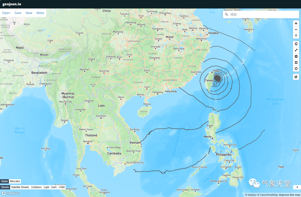Click the Manila city label
The width and height of the screenshot is (301, 197).
tap(208, 137)
